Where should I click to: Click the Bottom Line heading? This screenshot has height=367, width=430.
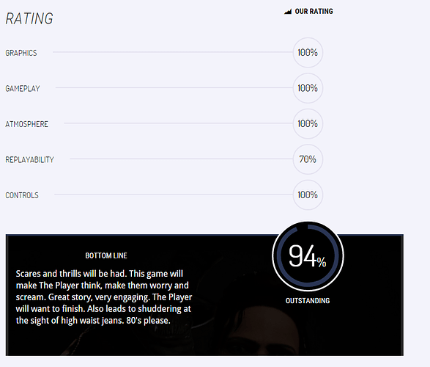[x=106, y=255]
